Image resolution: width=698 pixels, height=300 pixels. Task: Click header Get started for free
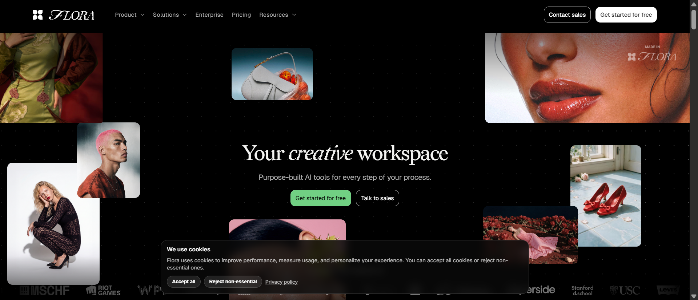(626, 15)
